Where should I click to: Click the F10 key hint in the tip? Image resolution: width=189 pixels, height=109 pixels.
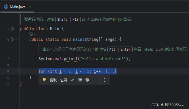pyautogui.click(x=75, y=19)
